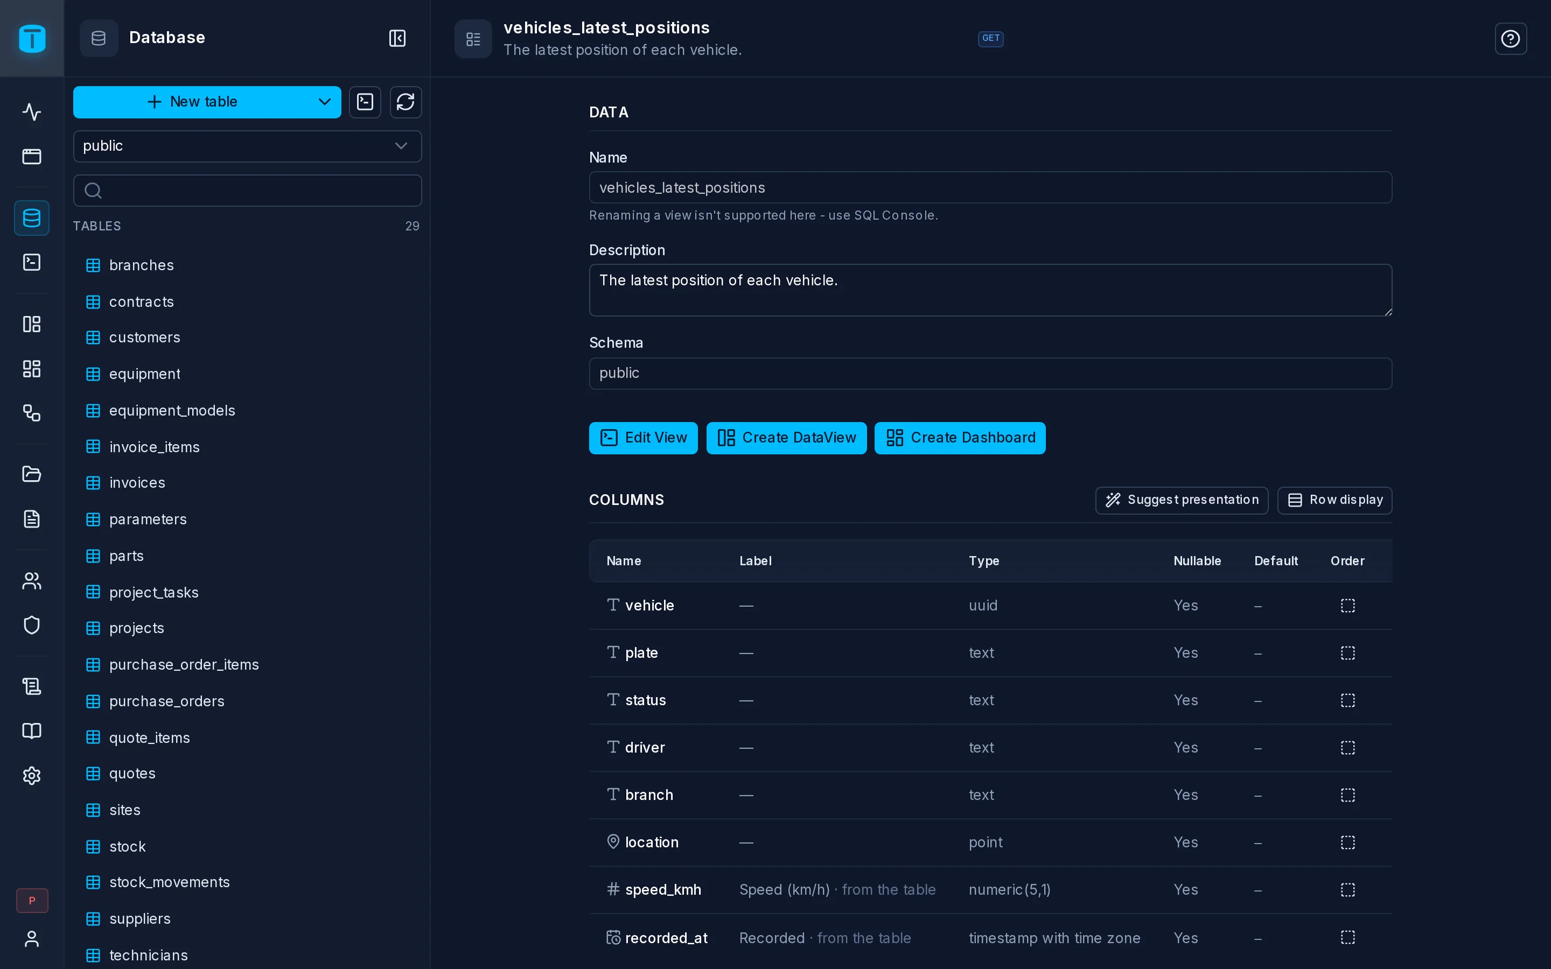Expand the New table dropdown arrow

click(x=324, y=102)
